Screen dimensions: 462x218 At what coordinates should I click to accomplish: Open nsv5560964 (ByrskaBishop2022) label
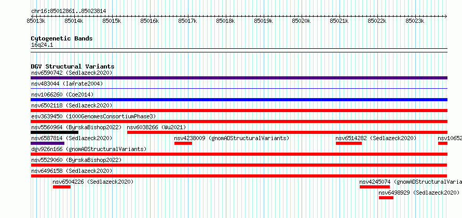tap(76, 127)
